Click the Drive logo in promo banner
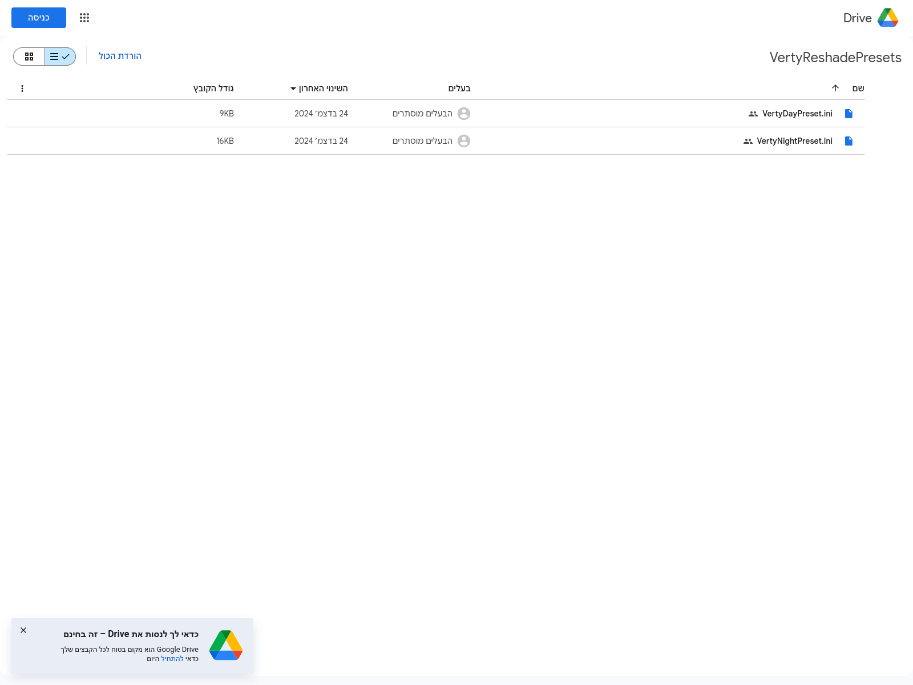The image size is (913, 685). [226, 645]
